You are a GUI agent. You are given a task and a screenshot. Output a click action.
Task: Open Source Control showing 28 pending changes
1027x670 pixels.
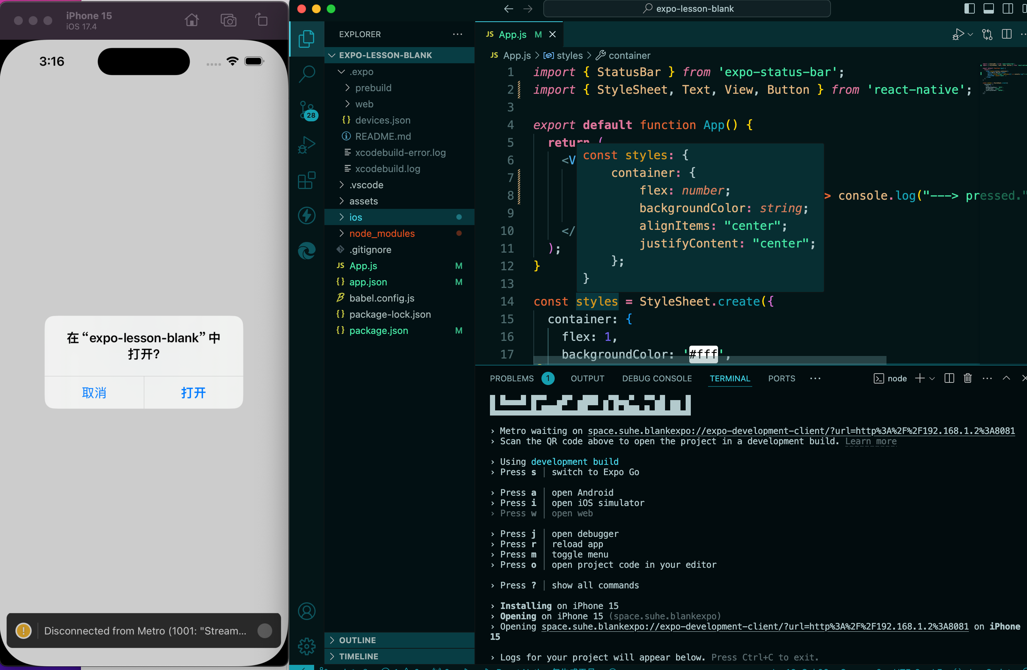tap(306, 110)
